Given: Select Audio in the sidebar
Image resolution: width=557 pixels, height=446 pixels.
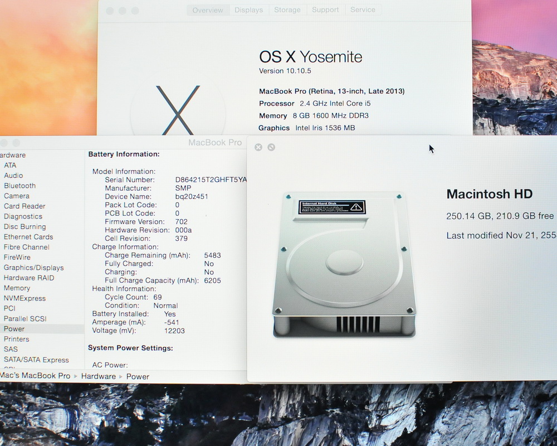Looking at the screenshot, I should click(13, 176).
